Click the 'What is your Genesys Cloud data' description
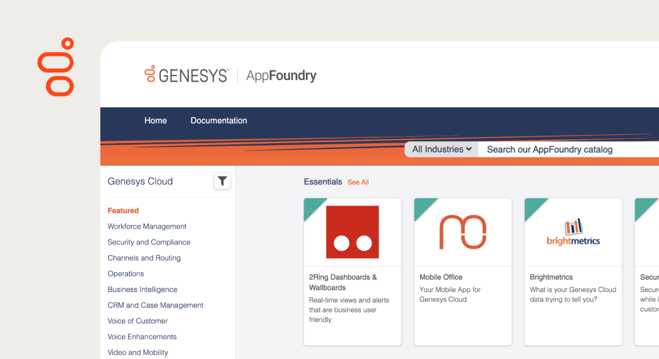 (x=573, y=294)
